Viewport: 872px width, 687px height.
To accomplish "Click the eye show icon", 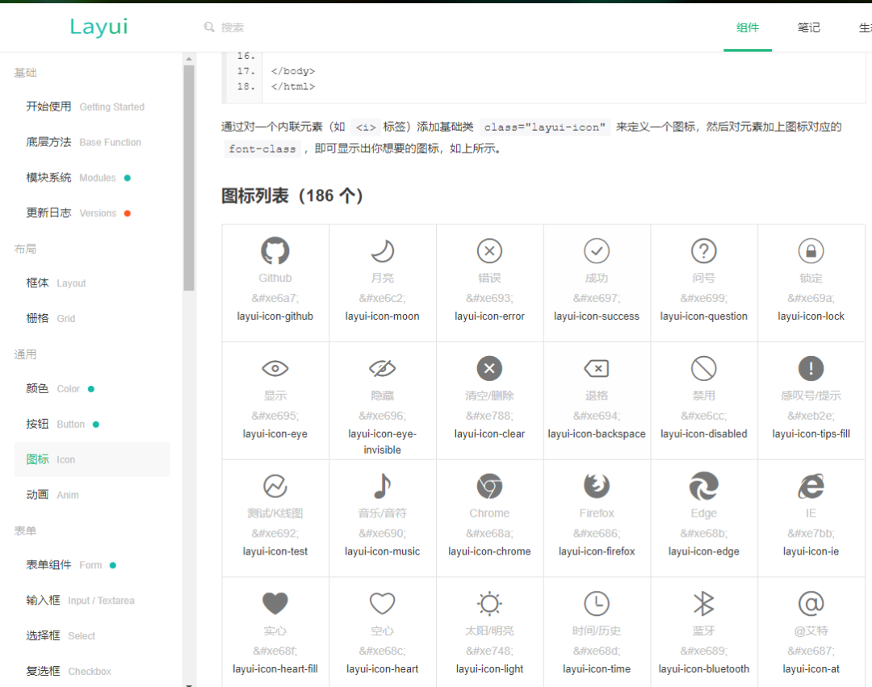I will pyautogui.click(x=275, y=369).
